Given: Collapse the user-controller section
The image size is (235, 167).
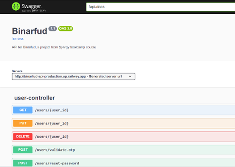Looking at the screenshot, I should (x=34, y=98).
